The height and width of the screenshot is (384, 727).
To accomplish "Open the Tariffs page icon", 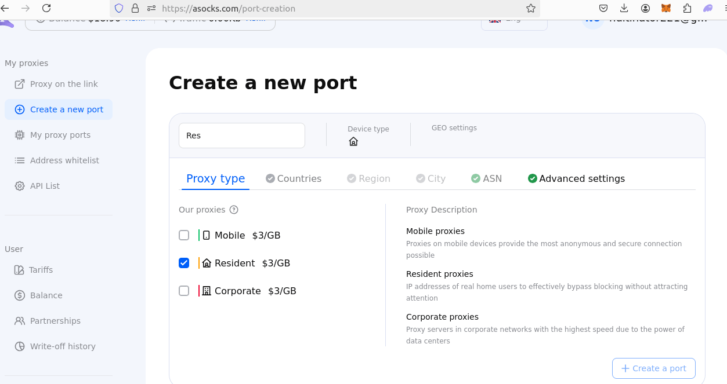I will point(20,270).
